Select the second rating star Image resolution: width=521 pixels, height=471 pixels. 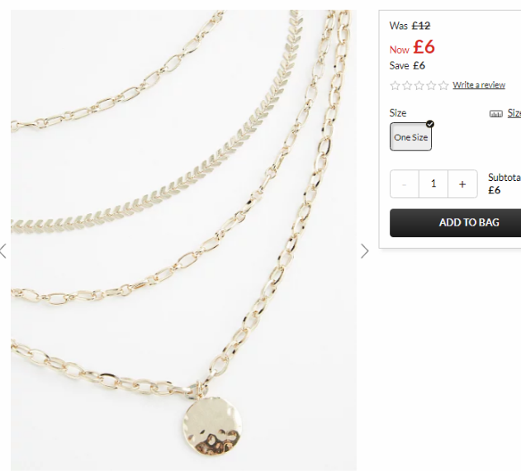click(x=407, y=85)
